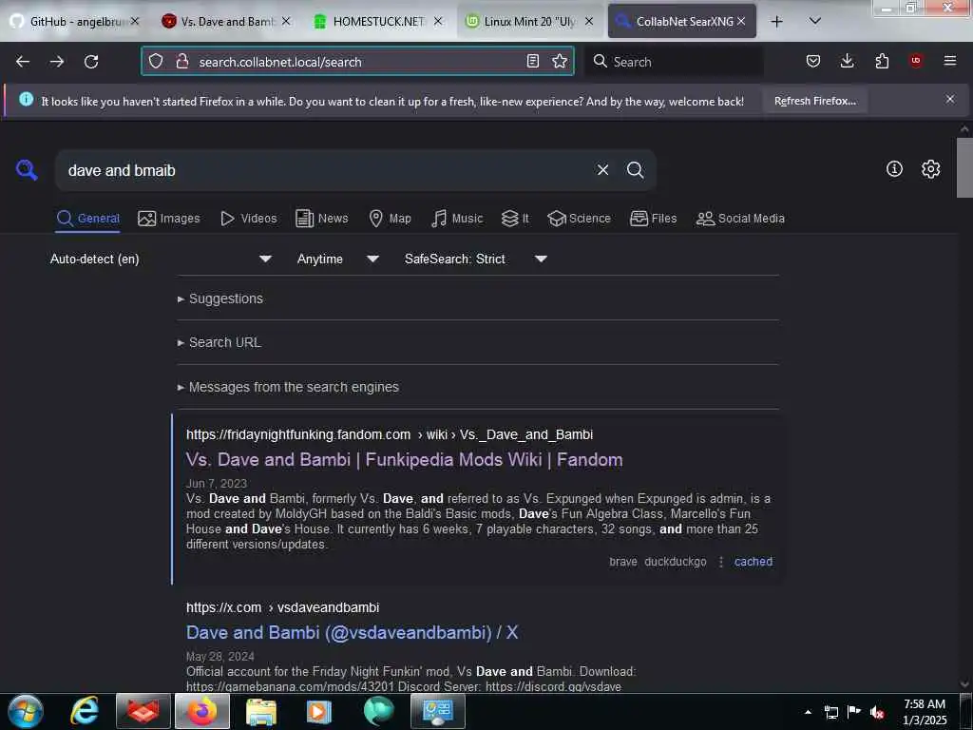Select the It search category
Image resolution: width=973 pixels, height=730 pixels.
[x=515, y=219]
